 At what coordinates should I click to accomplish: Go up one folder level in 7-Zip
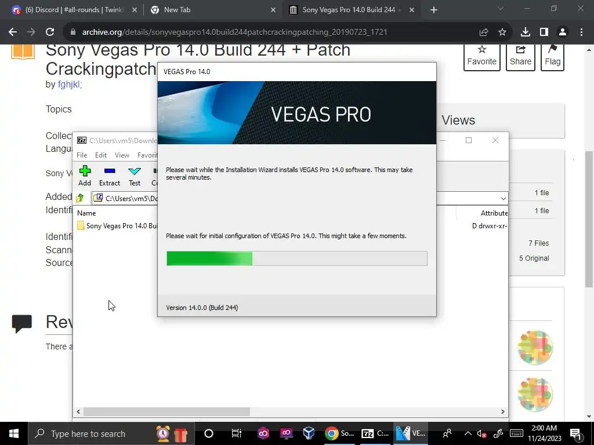point(80,198)
